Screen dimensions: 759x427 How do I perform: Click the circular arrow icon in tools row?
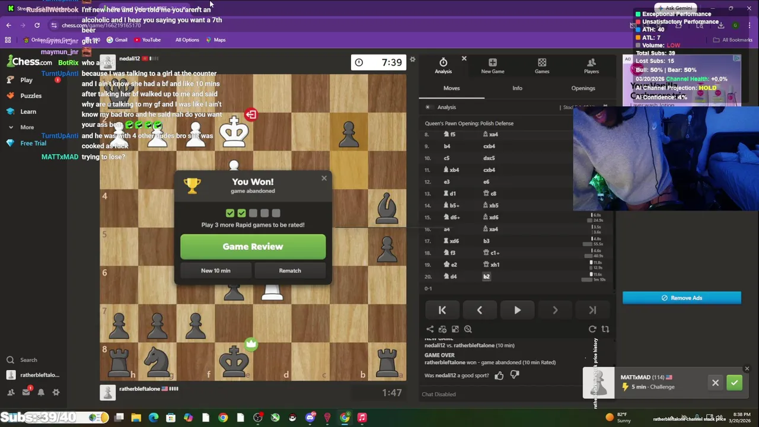(592, 329)
